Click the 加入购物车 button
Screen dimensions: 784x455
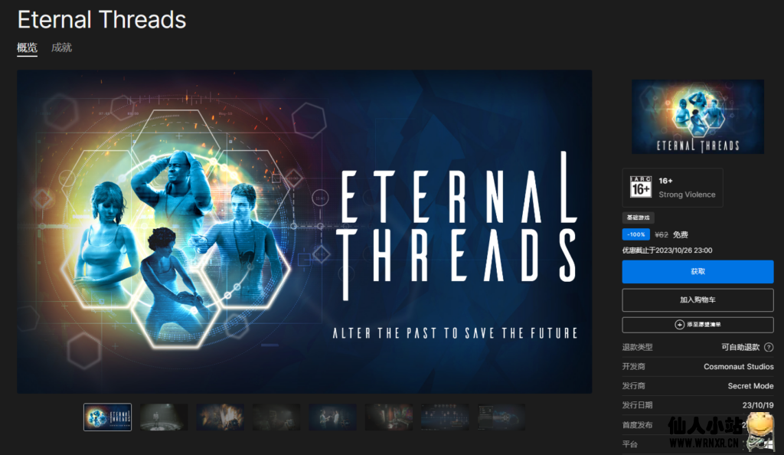tap(697, 300)
